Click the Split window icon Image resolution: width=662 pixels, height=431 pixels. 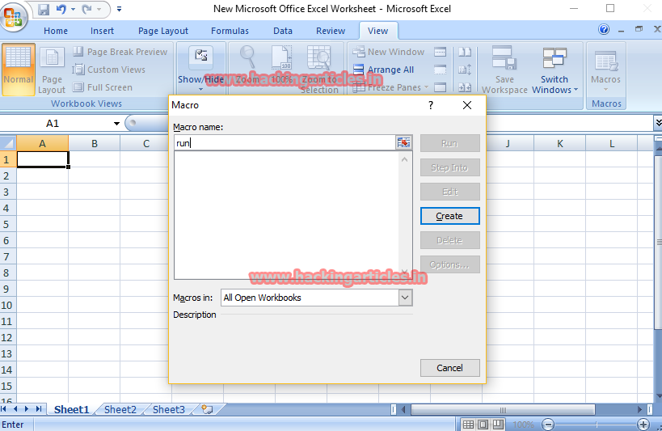440,52
